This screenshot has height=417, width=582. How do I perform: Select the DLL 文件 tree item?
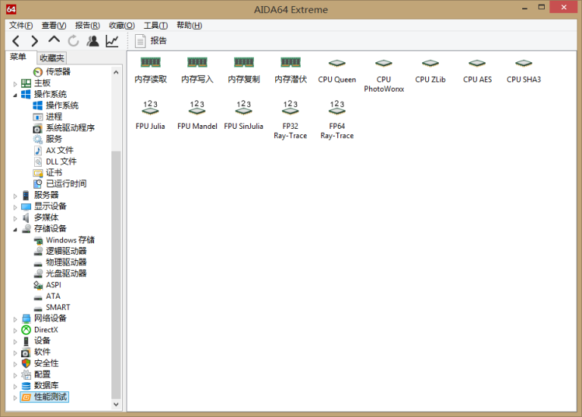(x=55, y=161)
